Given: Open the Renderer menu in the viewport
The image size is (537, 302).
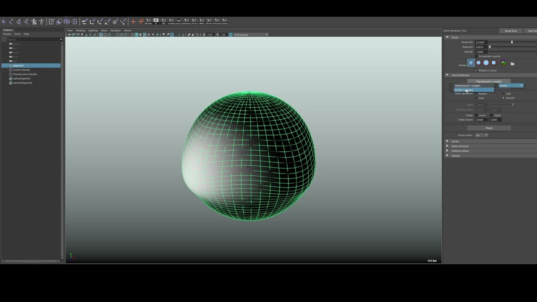Looking at the screenshot, I should [116, 30].
